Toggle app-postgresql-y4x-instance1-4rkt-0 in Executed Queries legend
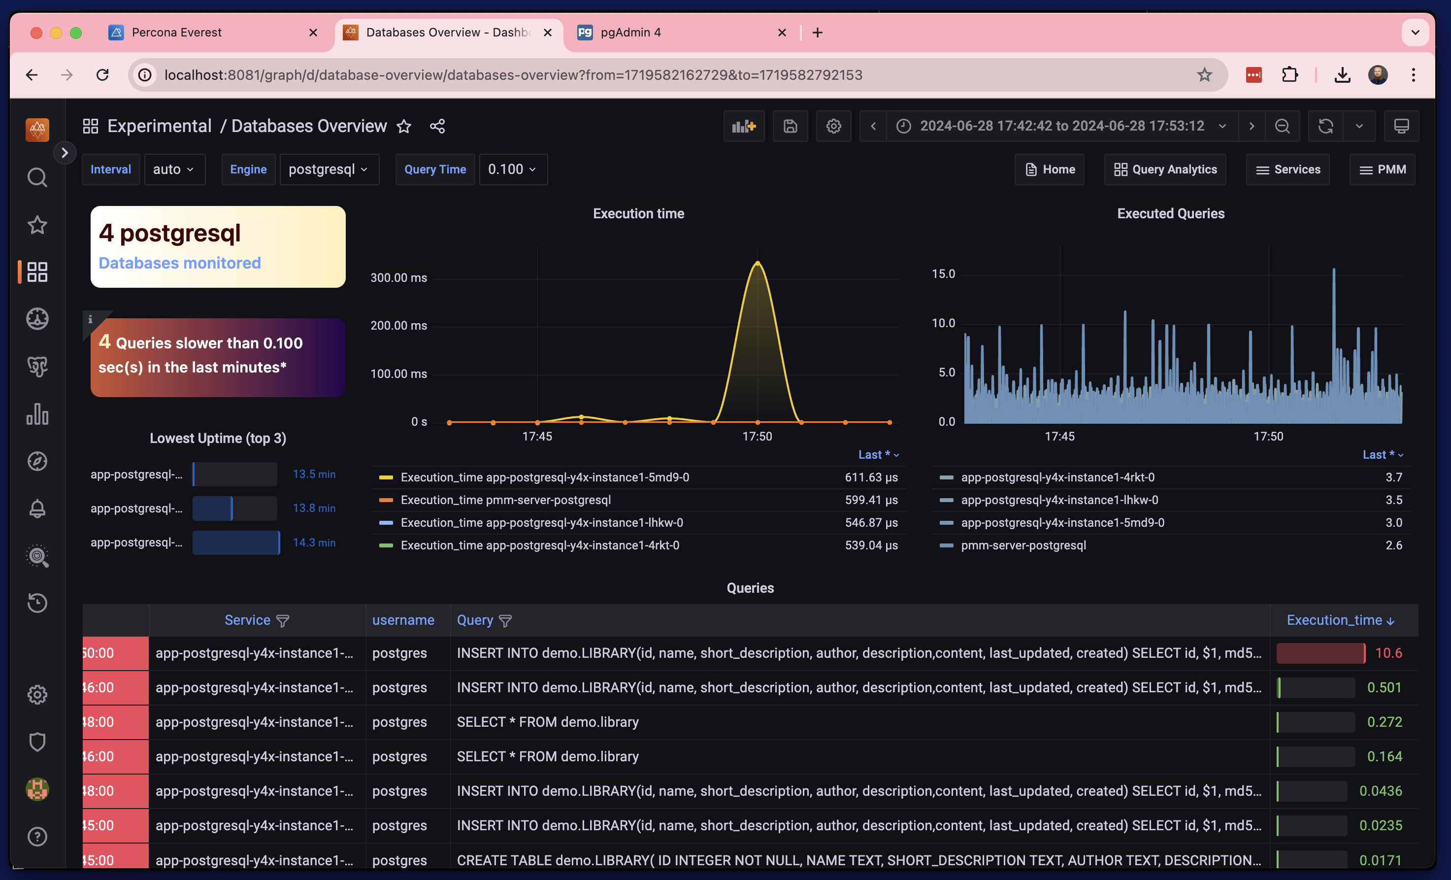 click(x=1057, y=477)
